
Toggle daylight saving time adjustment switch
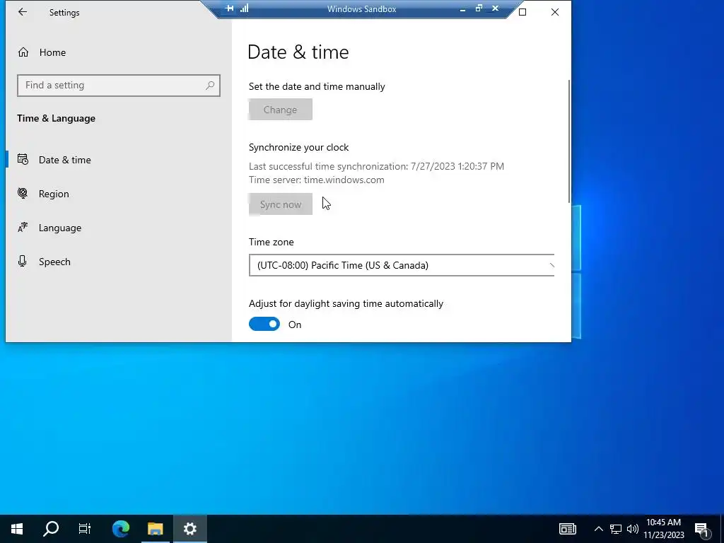(264, 324)
